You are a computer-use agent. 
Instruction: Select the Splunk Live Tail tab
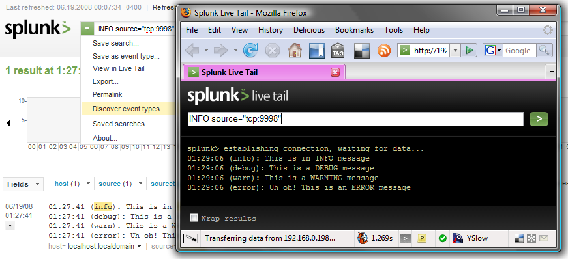[x=263, y=72]
